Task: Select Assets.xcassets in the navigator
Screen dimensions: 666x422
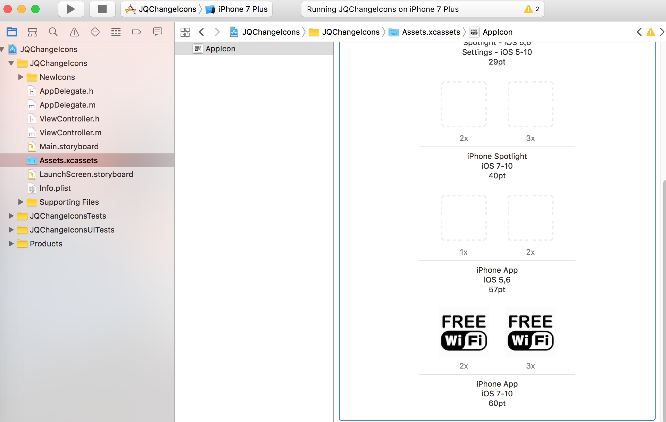Action: point(87,160)
